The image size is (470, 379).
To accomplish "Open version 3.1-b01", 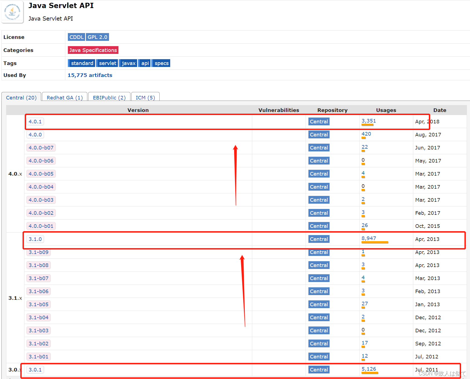I will (x=39, y=356).
